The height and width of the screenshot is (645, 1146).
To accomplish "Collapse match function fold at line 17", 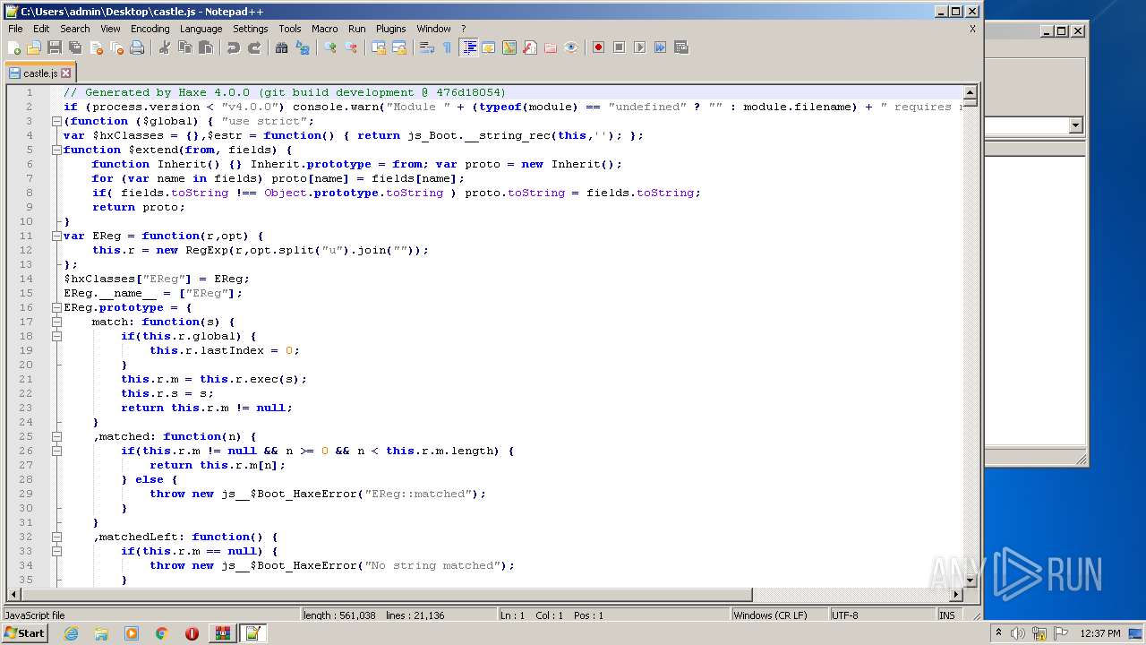I will click(56, 322).
